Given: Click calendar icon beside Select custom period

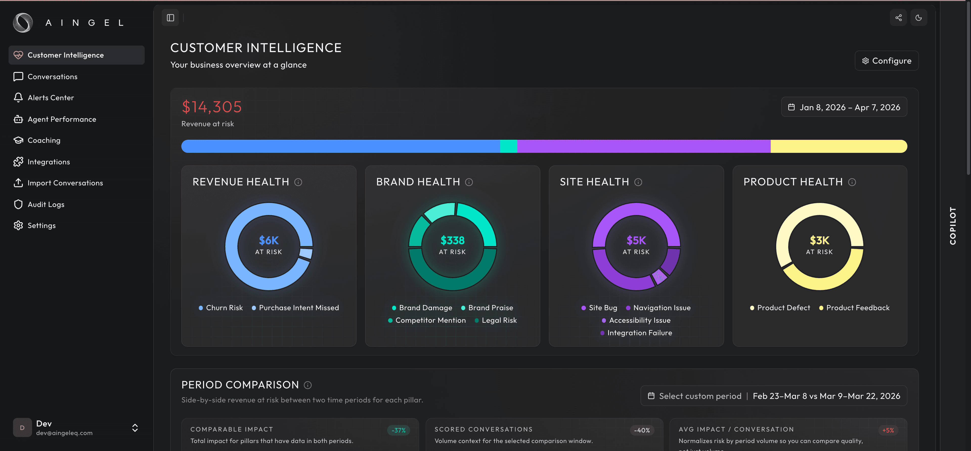Looking at the screenshot, I should coord(651,396).
